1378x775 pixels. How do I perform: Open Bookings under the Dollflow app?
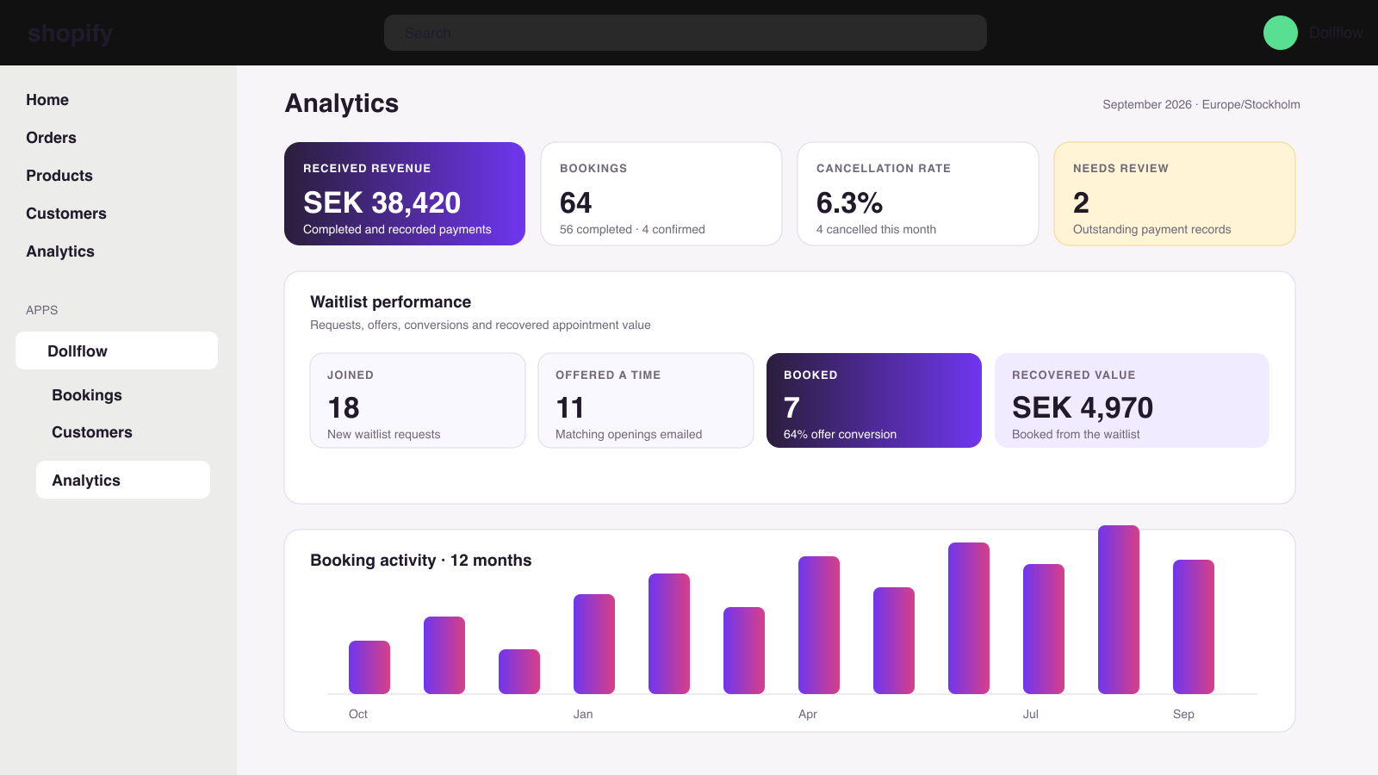87,395
